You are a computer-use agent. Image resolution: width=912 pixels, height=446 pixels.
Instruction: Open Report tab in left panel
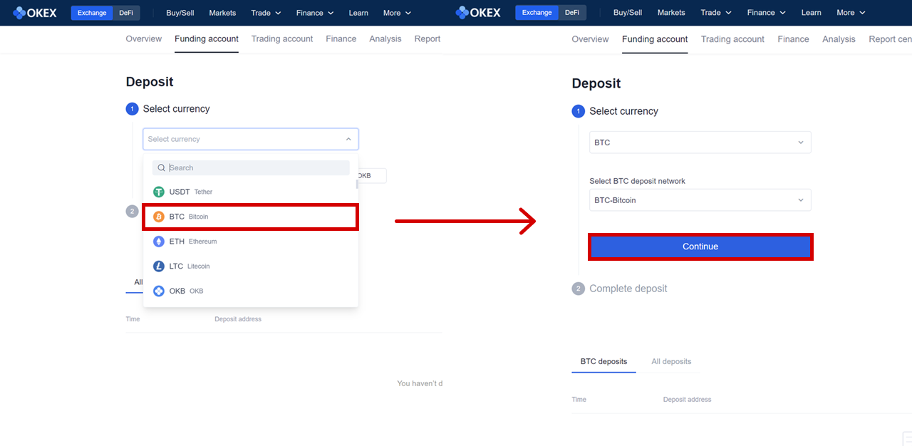point(427,39)
